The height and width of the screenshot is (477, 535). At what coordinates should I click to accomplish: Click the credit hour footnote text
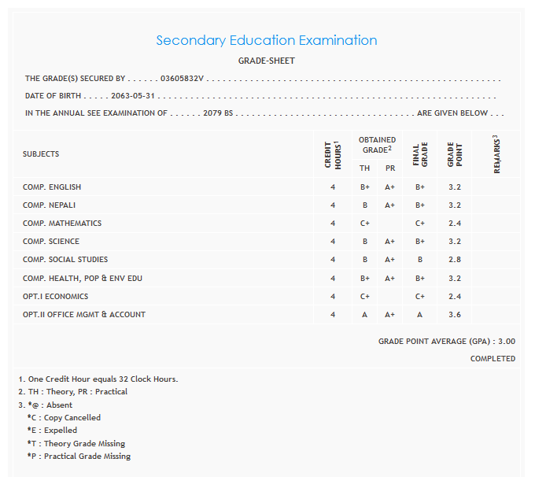click(x=98, y=379)
